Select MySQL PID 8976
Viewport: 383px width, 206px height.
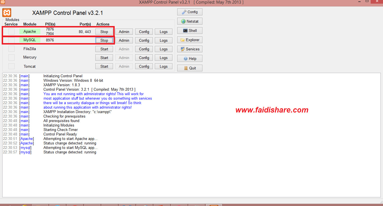pos(50,40)
